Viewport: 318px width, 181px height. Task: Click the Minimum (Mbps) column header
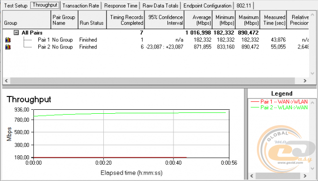pos(224,20)
